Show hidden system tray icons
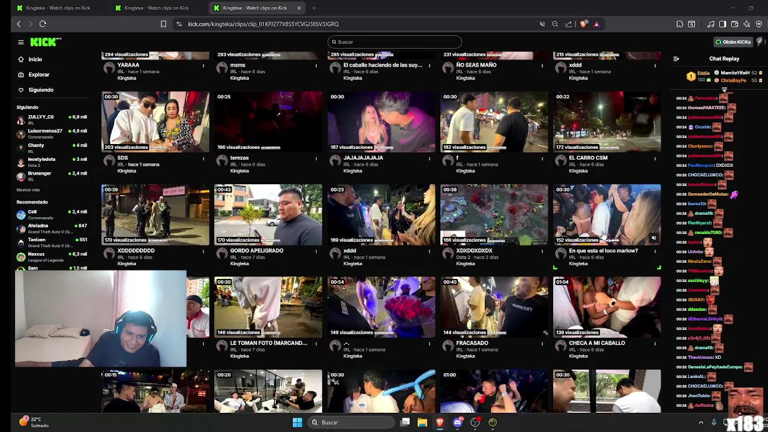Viewport: 768px width, 432px height. click(701, 422)
